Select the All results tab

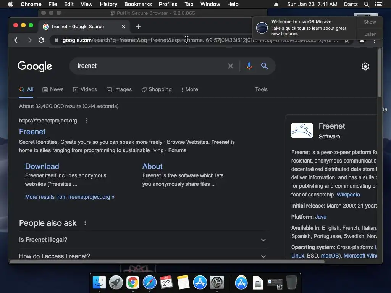pos(26,89)
